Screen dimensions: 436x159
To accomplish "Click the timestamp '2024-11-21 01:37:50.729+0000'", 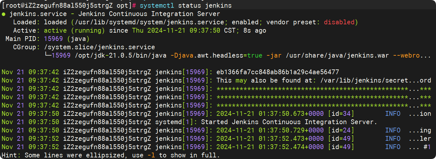I will [270, 130].
